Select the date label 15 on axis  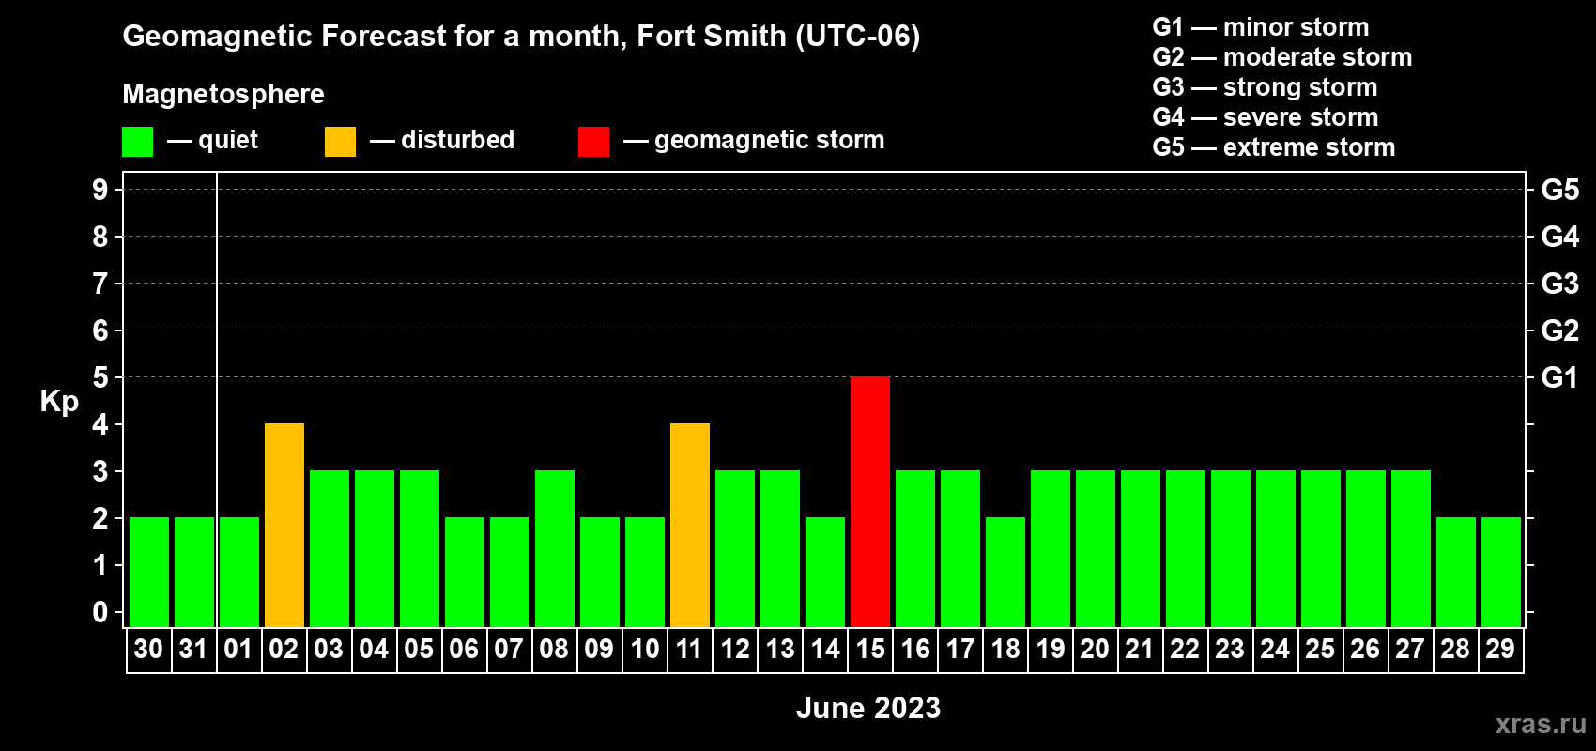pos(870,650)
